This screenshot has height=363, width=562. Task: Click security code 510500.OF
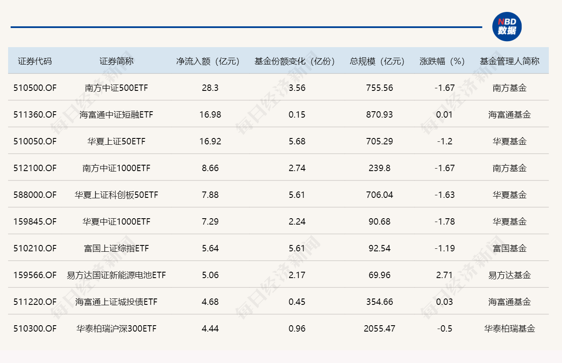tap(35, 88)
